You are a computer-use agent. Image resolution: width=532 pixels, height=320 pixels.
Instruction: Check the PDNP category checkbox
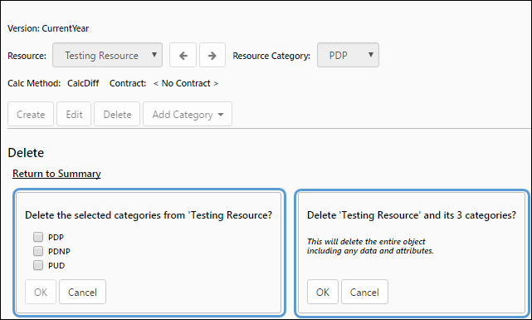38,251
